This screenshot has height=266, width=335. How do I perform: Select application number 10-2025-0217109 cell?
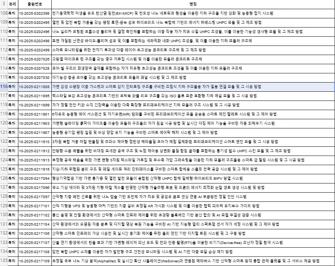(34, 261)
